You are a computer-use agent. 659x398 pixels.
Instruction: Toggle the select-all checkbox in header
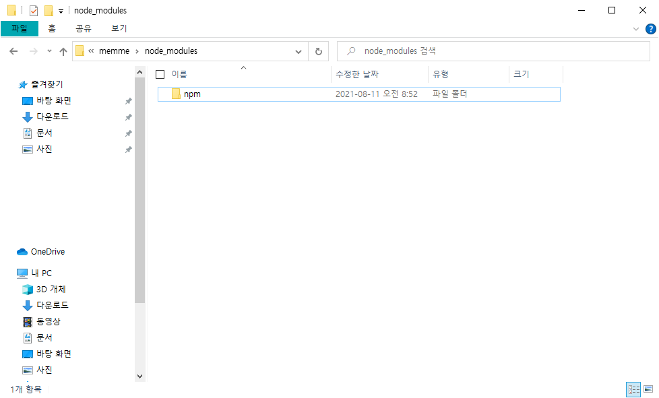[x=160, y=74]
